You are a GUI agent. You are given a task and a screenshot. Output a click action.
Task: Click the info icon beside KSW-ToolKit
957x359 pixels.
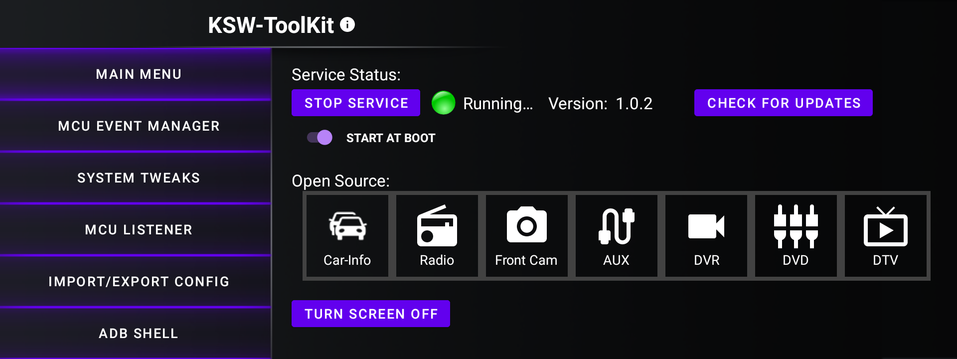[347, 24]
